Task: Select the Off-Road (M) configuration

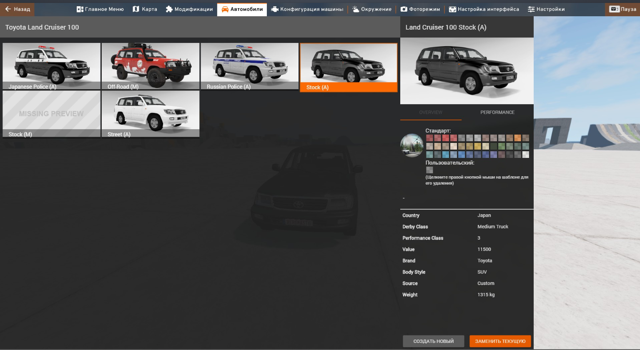Action: point(151,66)
